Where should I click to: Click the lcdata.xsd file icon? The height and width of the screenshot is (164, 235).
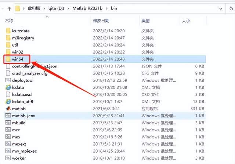[x=8, y=94]
